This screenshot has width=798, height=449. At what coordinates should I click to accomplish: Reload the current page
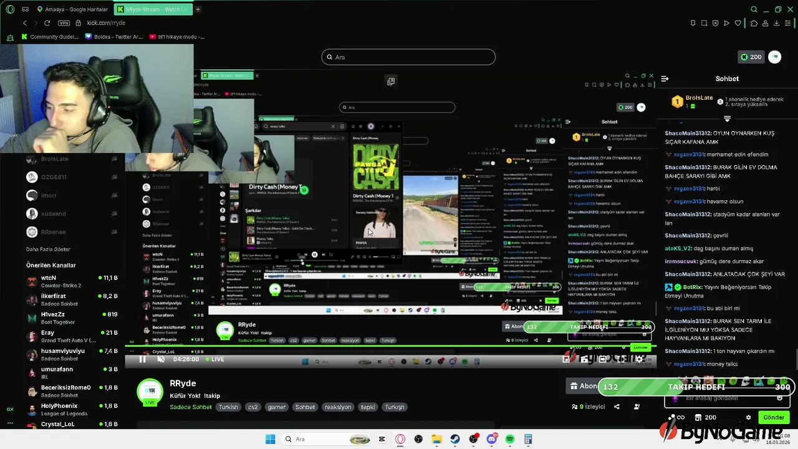pyautogui.click(x=47, y=23)
